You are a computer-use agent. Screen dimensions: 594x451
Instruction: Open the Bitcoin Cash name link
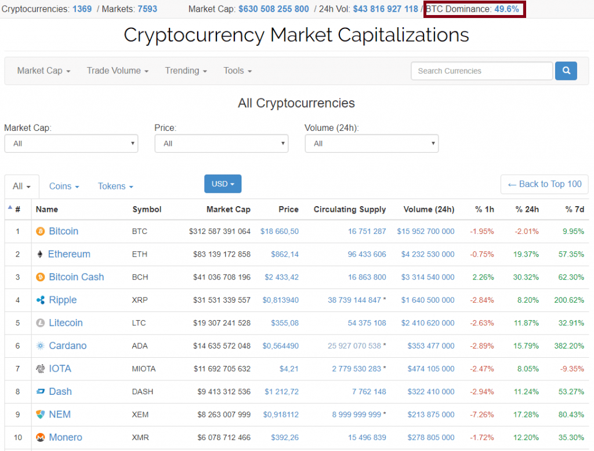click(76, 277)
